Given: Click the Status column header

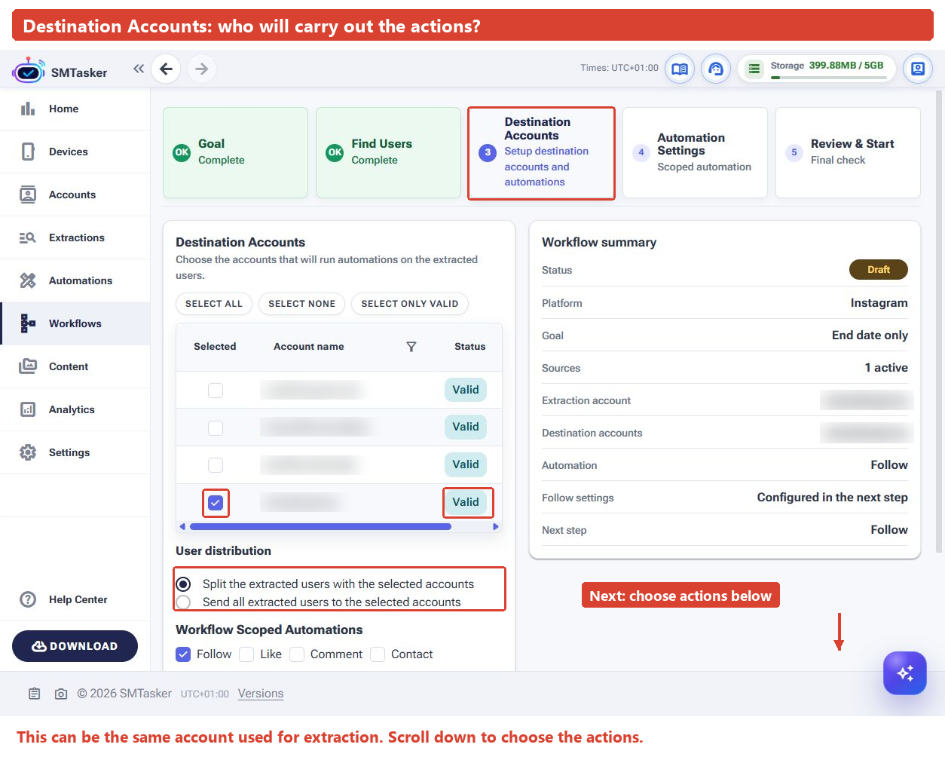Looking at the screenshot, I should pyautogui.click(x=470, y=347).
